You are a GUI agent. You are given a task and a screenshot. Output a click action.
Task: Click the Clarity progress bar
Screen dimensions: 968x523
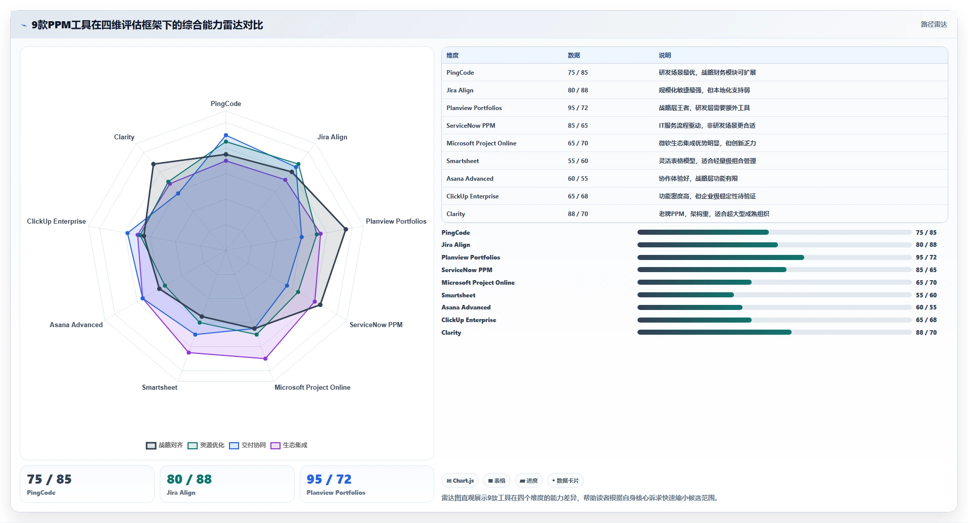tap(774, 332)
